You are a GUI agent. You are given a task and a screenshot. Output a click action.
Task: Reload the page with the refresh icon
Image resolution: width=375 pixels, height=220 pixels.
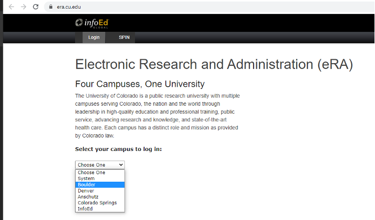coord(36,6)
